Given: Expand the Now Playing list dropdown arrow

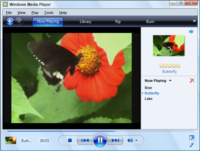Looking at the screenshot, I should coord(170,80).
